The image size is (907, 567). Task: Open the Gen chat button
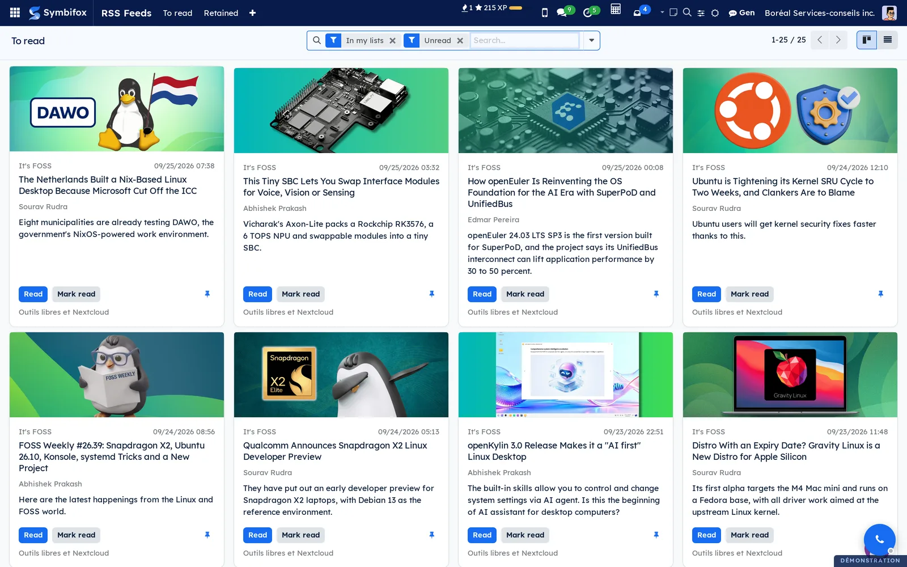[741, 13]
